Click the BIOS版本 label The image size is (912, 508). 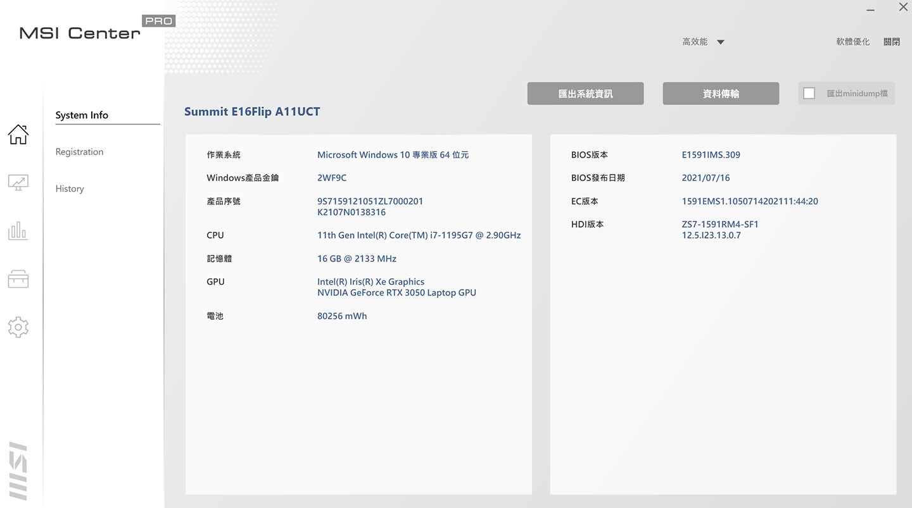(589, 154)
